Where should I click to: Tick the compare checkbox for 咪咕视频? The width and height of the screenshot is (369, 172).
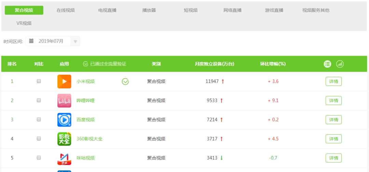tap(39, 158)
